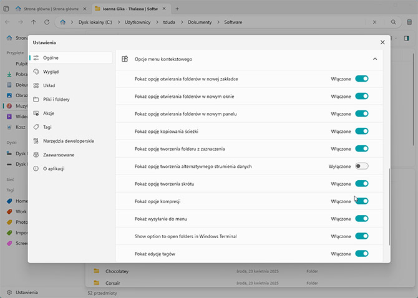Close the Ustawienia dialog
The image size is (418, 298).
coord(382,42)
